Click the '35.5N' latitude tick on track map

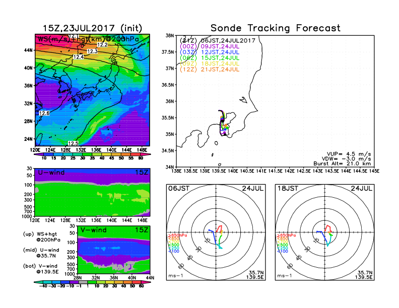(x=168, y=118)
